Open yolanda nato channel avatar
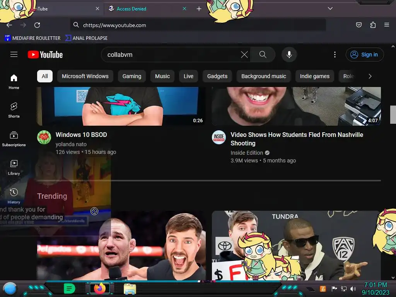 tap(44, 137)
